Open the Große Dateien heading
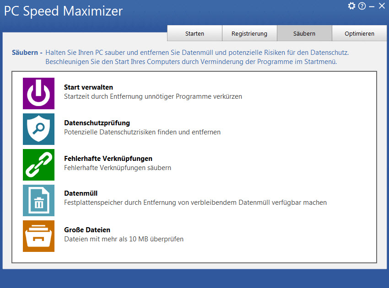The width and height of the screenshot is (389, 288). tap(87, 230)
